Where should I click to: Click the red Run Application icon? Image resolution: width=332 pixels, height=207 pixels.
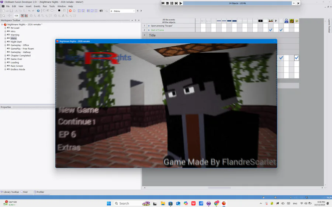[70, 11]
